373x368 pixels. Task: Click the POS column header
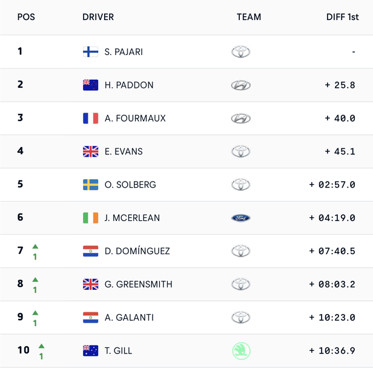pos(26,17)
